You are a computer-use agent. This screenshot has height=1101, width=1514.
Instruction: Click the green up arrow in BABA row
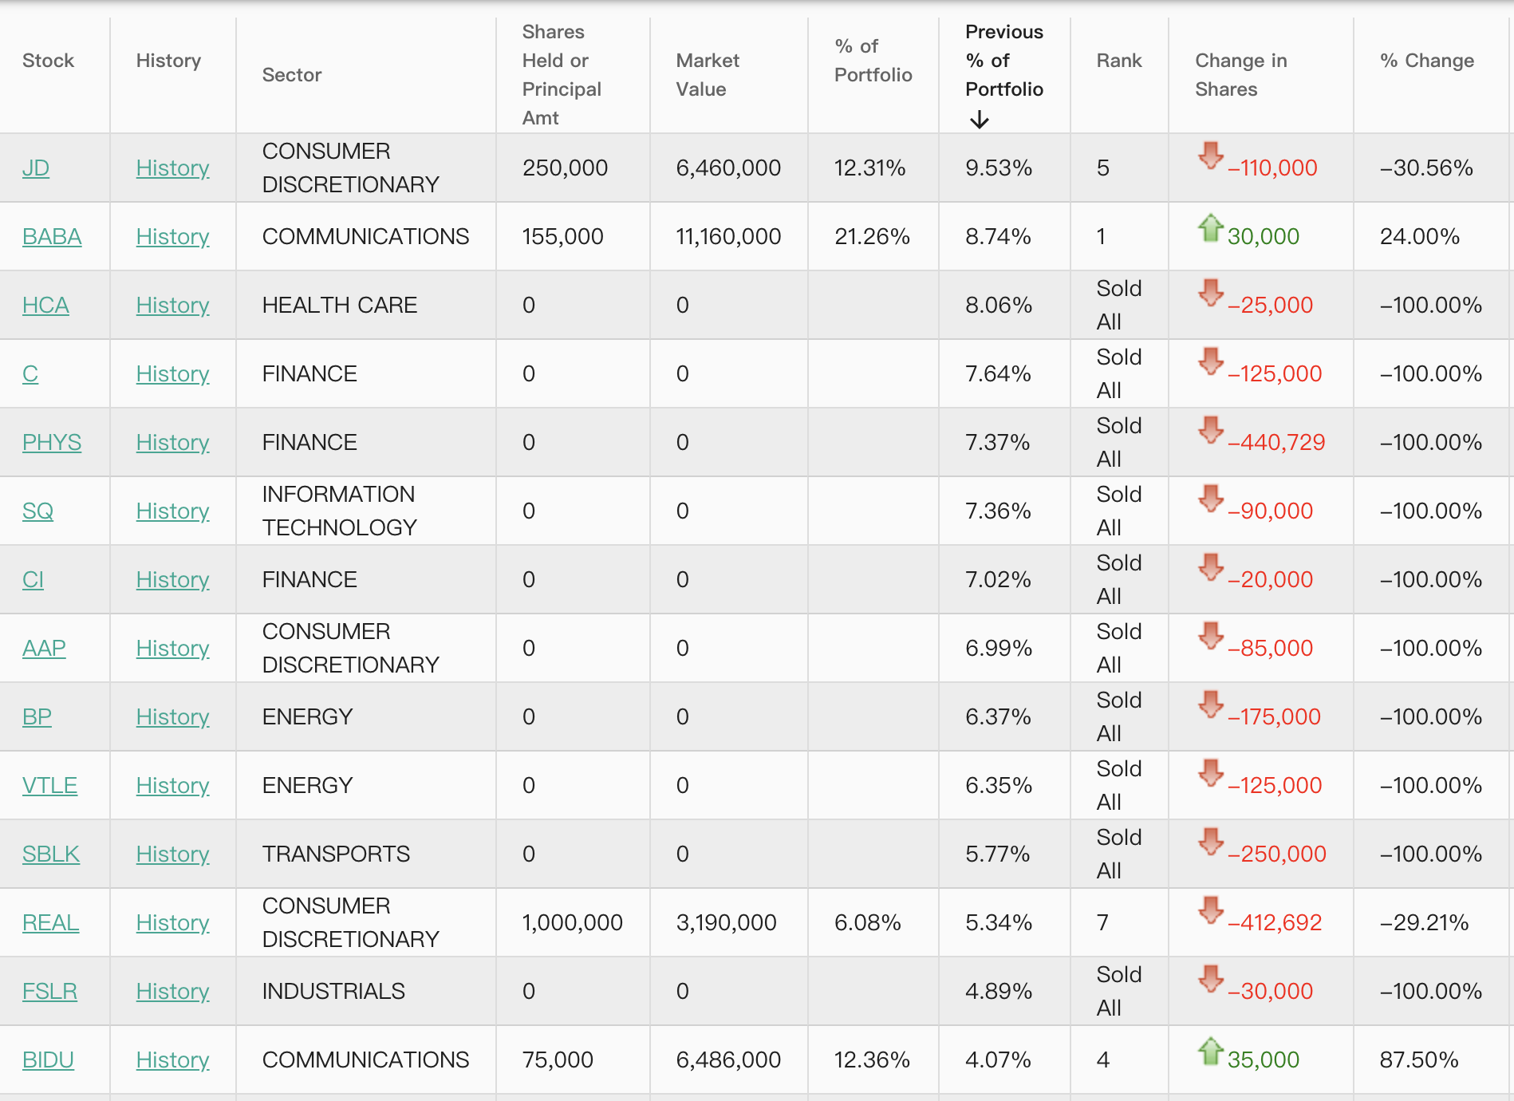(x=1211, y=228)
